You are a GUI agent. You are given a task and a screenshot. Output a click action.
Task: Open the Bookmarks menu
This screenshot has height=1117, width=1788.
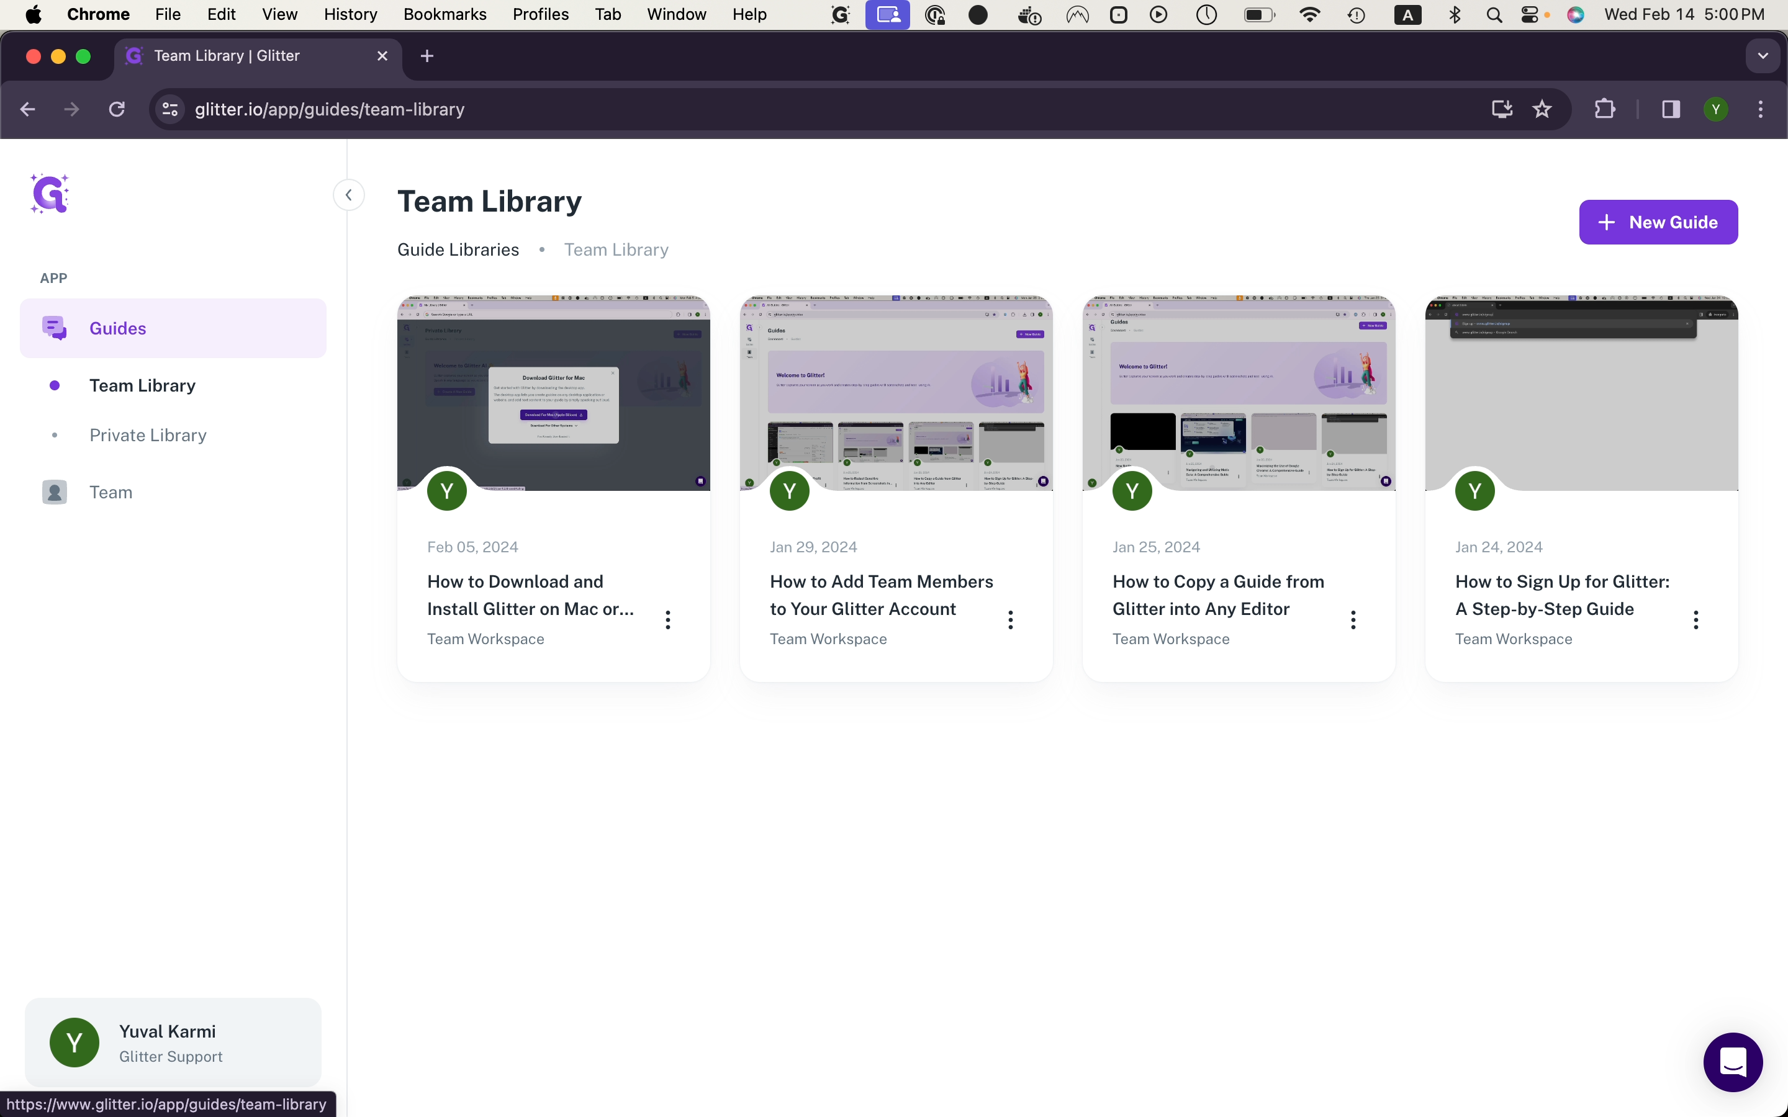click(x=445, y=14)
